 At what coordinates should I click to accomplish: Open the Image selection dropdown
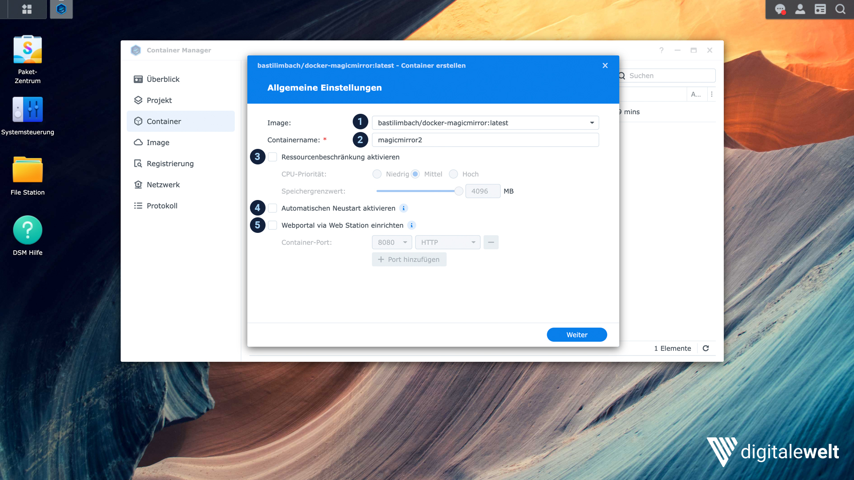pyautogui.click(x=592, y=123)
